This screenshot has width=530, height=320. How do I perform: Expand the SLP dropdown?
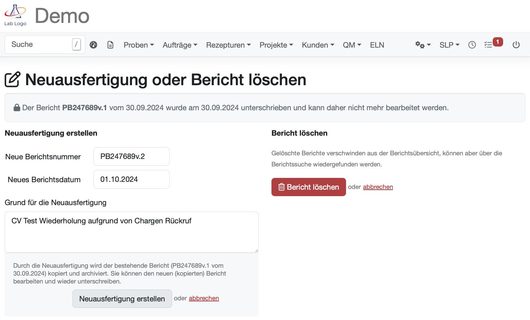click(449, 44)
